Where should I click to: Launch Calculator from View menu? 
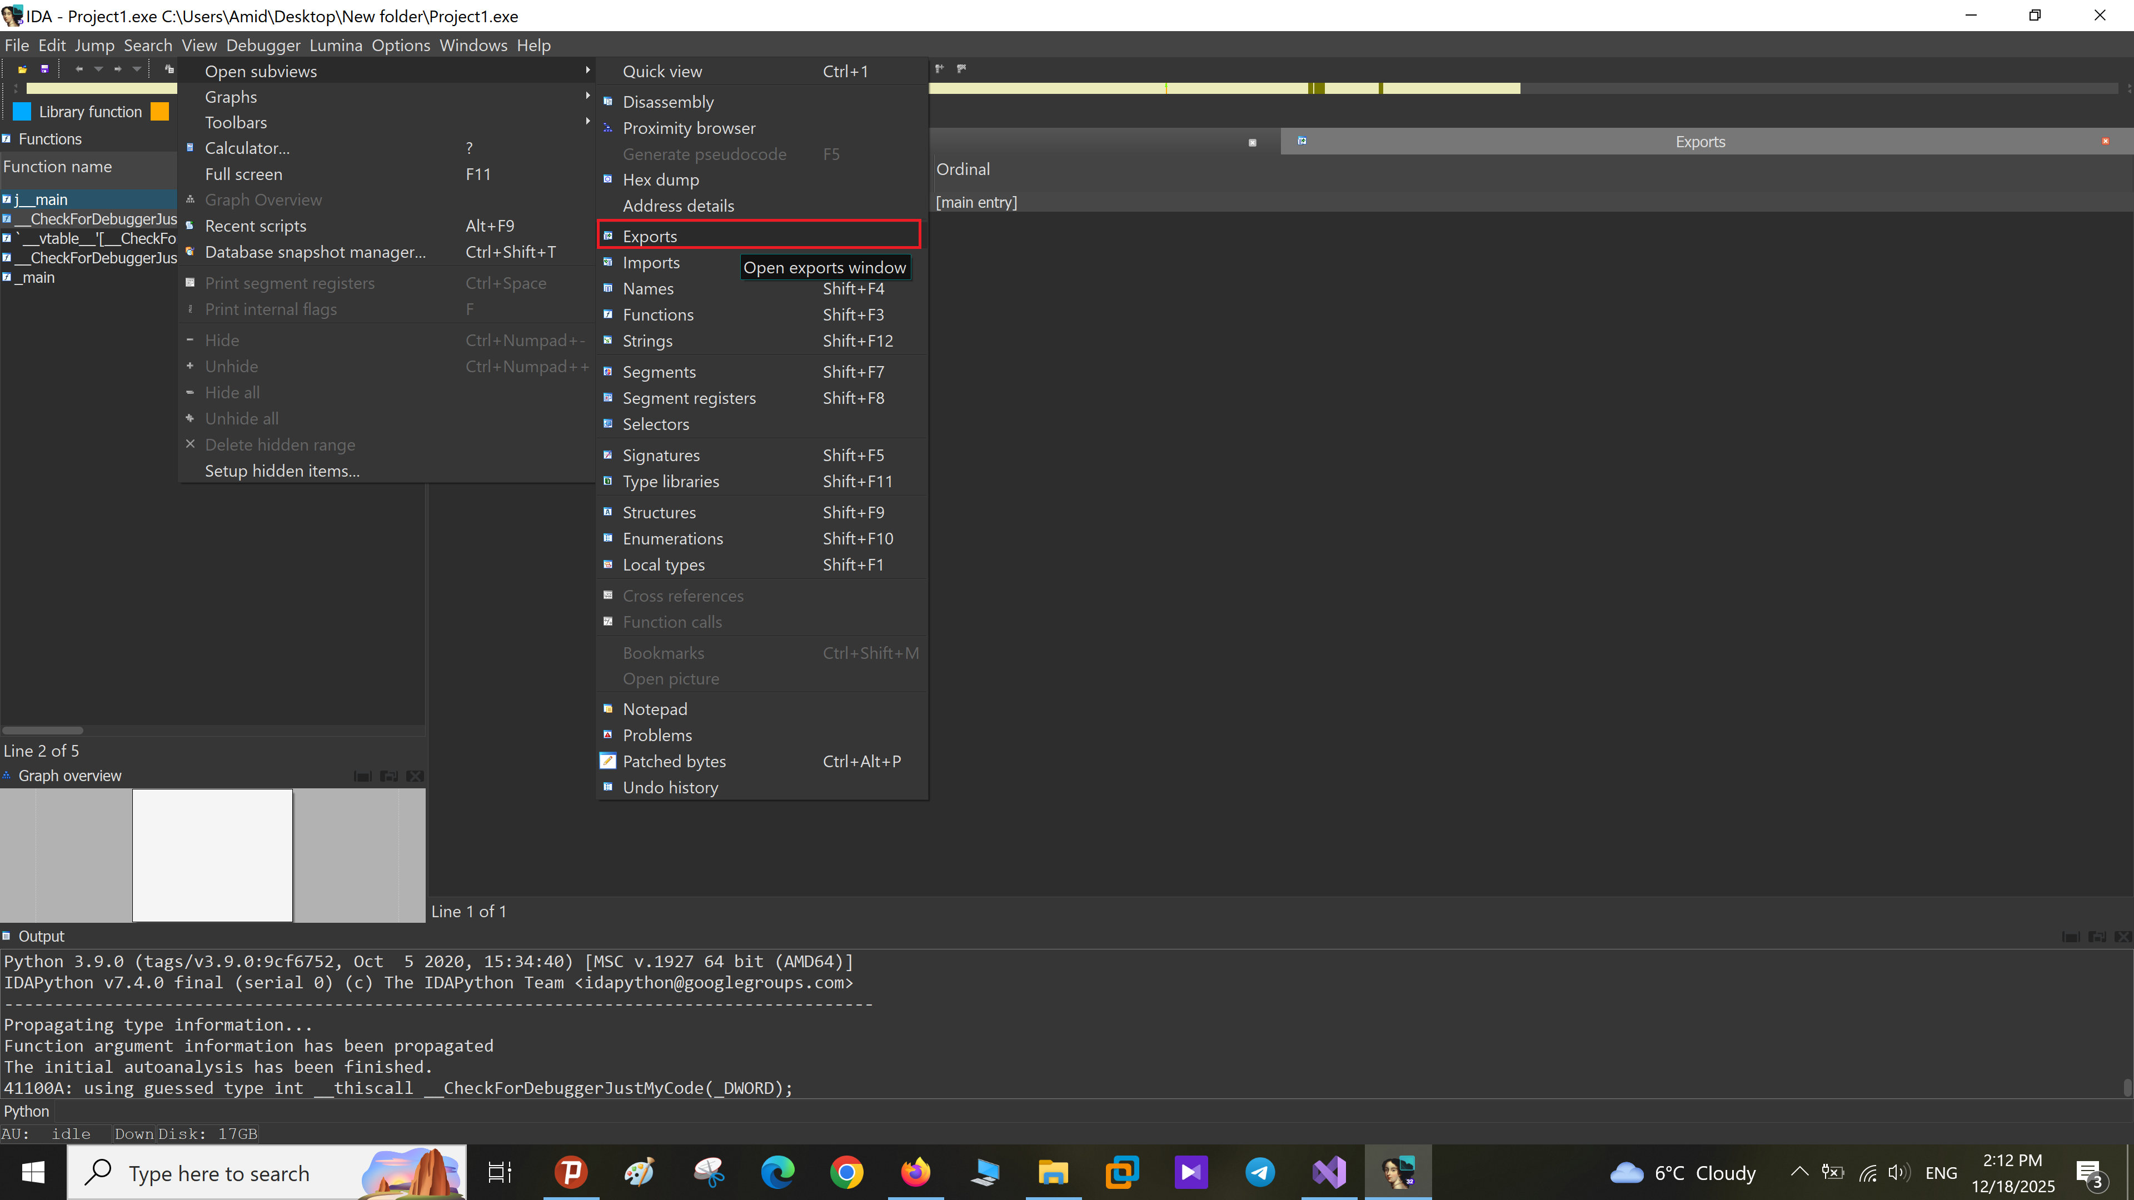pyautogui.click(x=247, y=148)
